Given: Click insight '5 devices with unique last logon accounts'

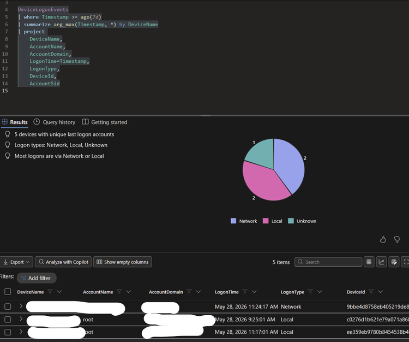Looking at the screenshot, I should click(x=64, y=134).
